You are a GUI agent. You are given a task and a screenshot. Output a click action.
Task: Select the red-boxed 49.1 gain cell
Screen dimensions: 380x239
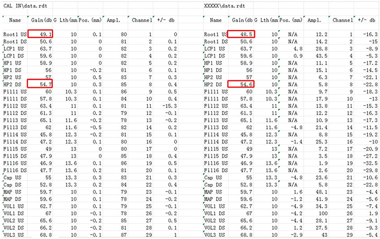tap(40, 35)
